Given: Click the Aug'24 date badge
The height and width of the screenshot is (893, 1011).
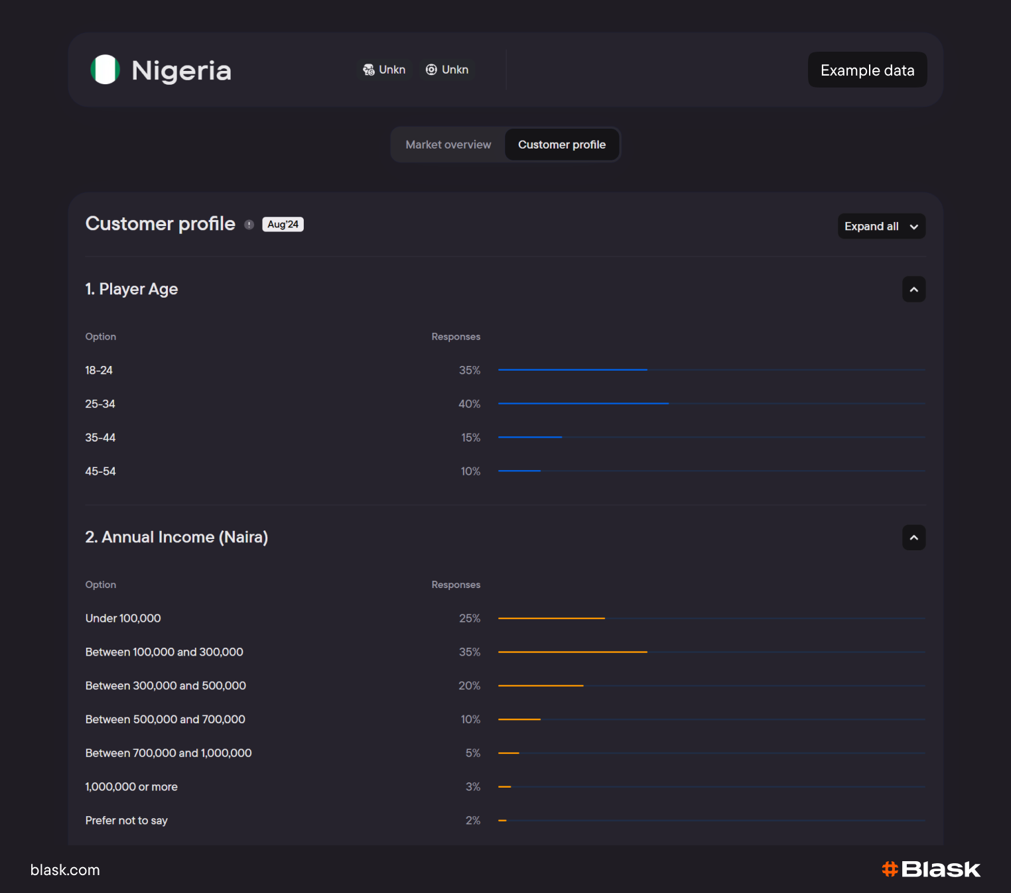Looking at the screenshot, I should pos(283,225).
